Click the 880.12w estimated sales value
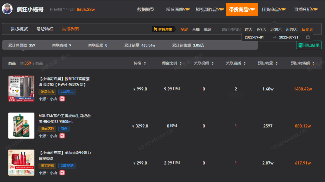 tap(303, 126)
